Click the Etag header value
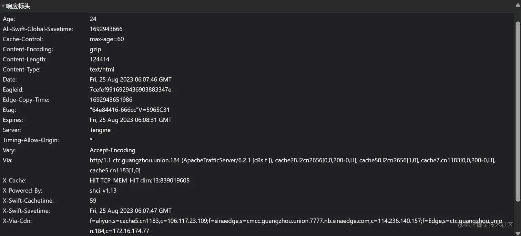The height and width of the screenshot is (236, 521). click(x=130, y=110)
